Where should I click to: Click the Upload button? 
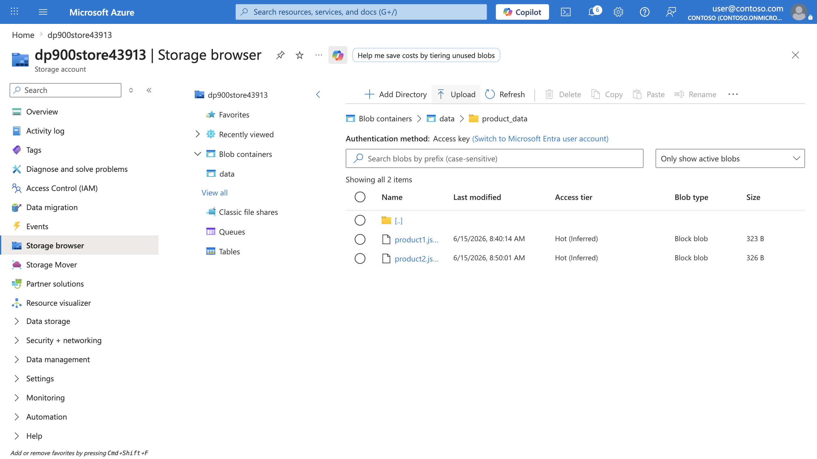click(456, 94)
